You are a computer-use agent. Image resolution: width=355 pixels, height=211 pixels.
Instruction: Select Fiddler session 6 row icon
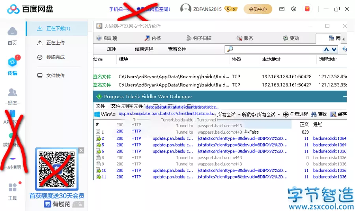click(99, 151)
